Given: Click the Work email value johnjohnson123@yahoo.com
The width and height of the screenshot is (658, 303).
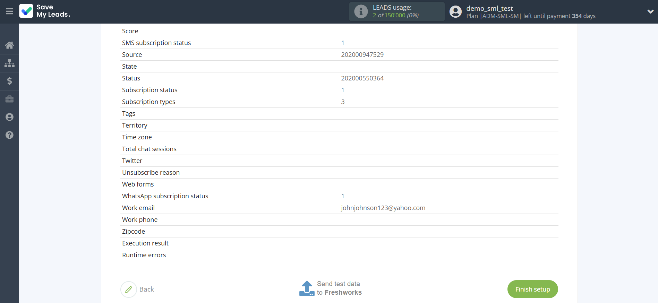Looking at the screenshot, I should [x=383, y=208].
